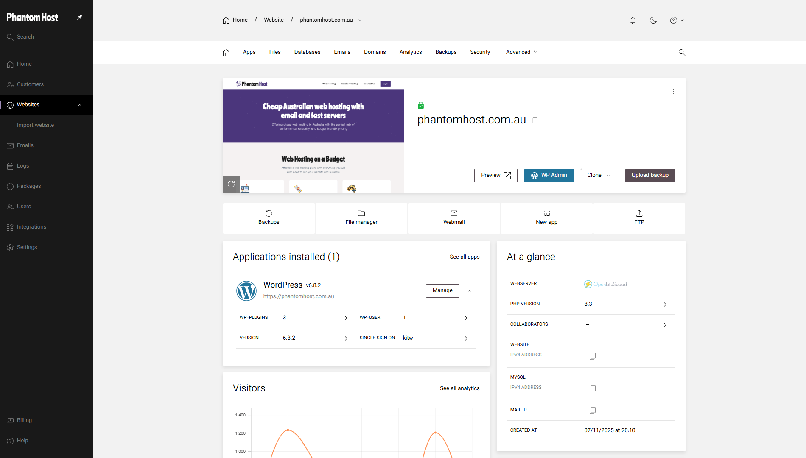Screen dimensions: 806x458
Task: Unpin the sidebar navigation
Action: click(x=80, y=17)
